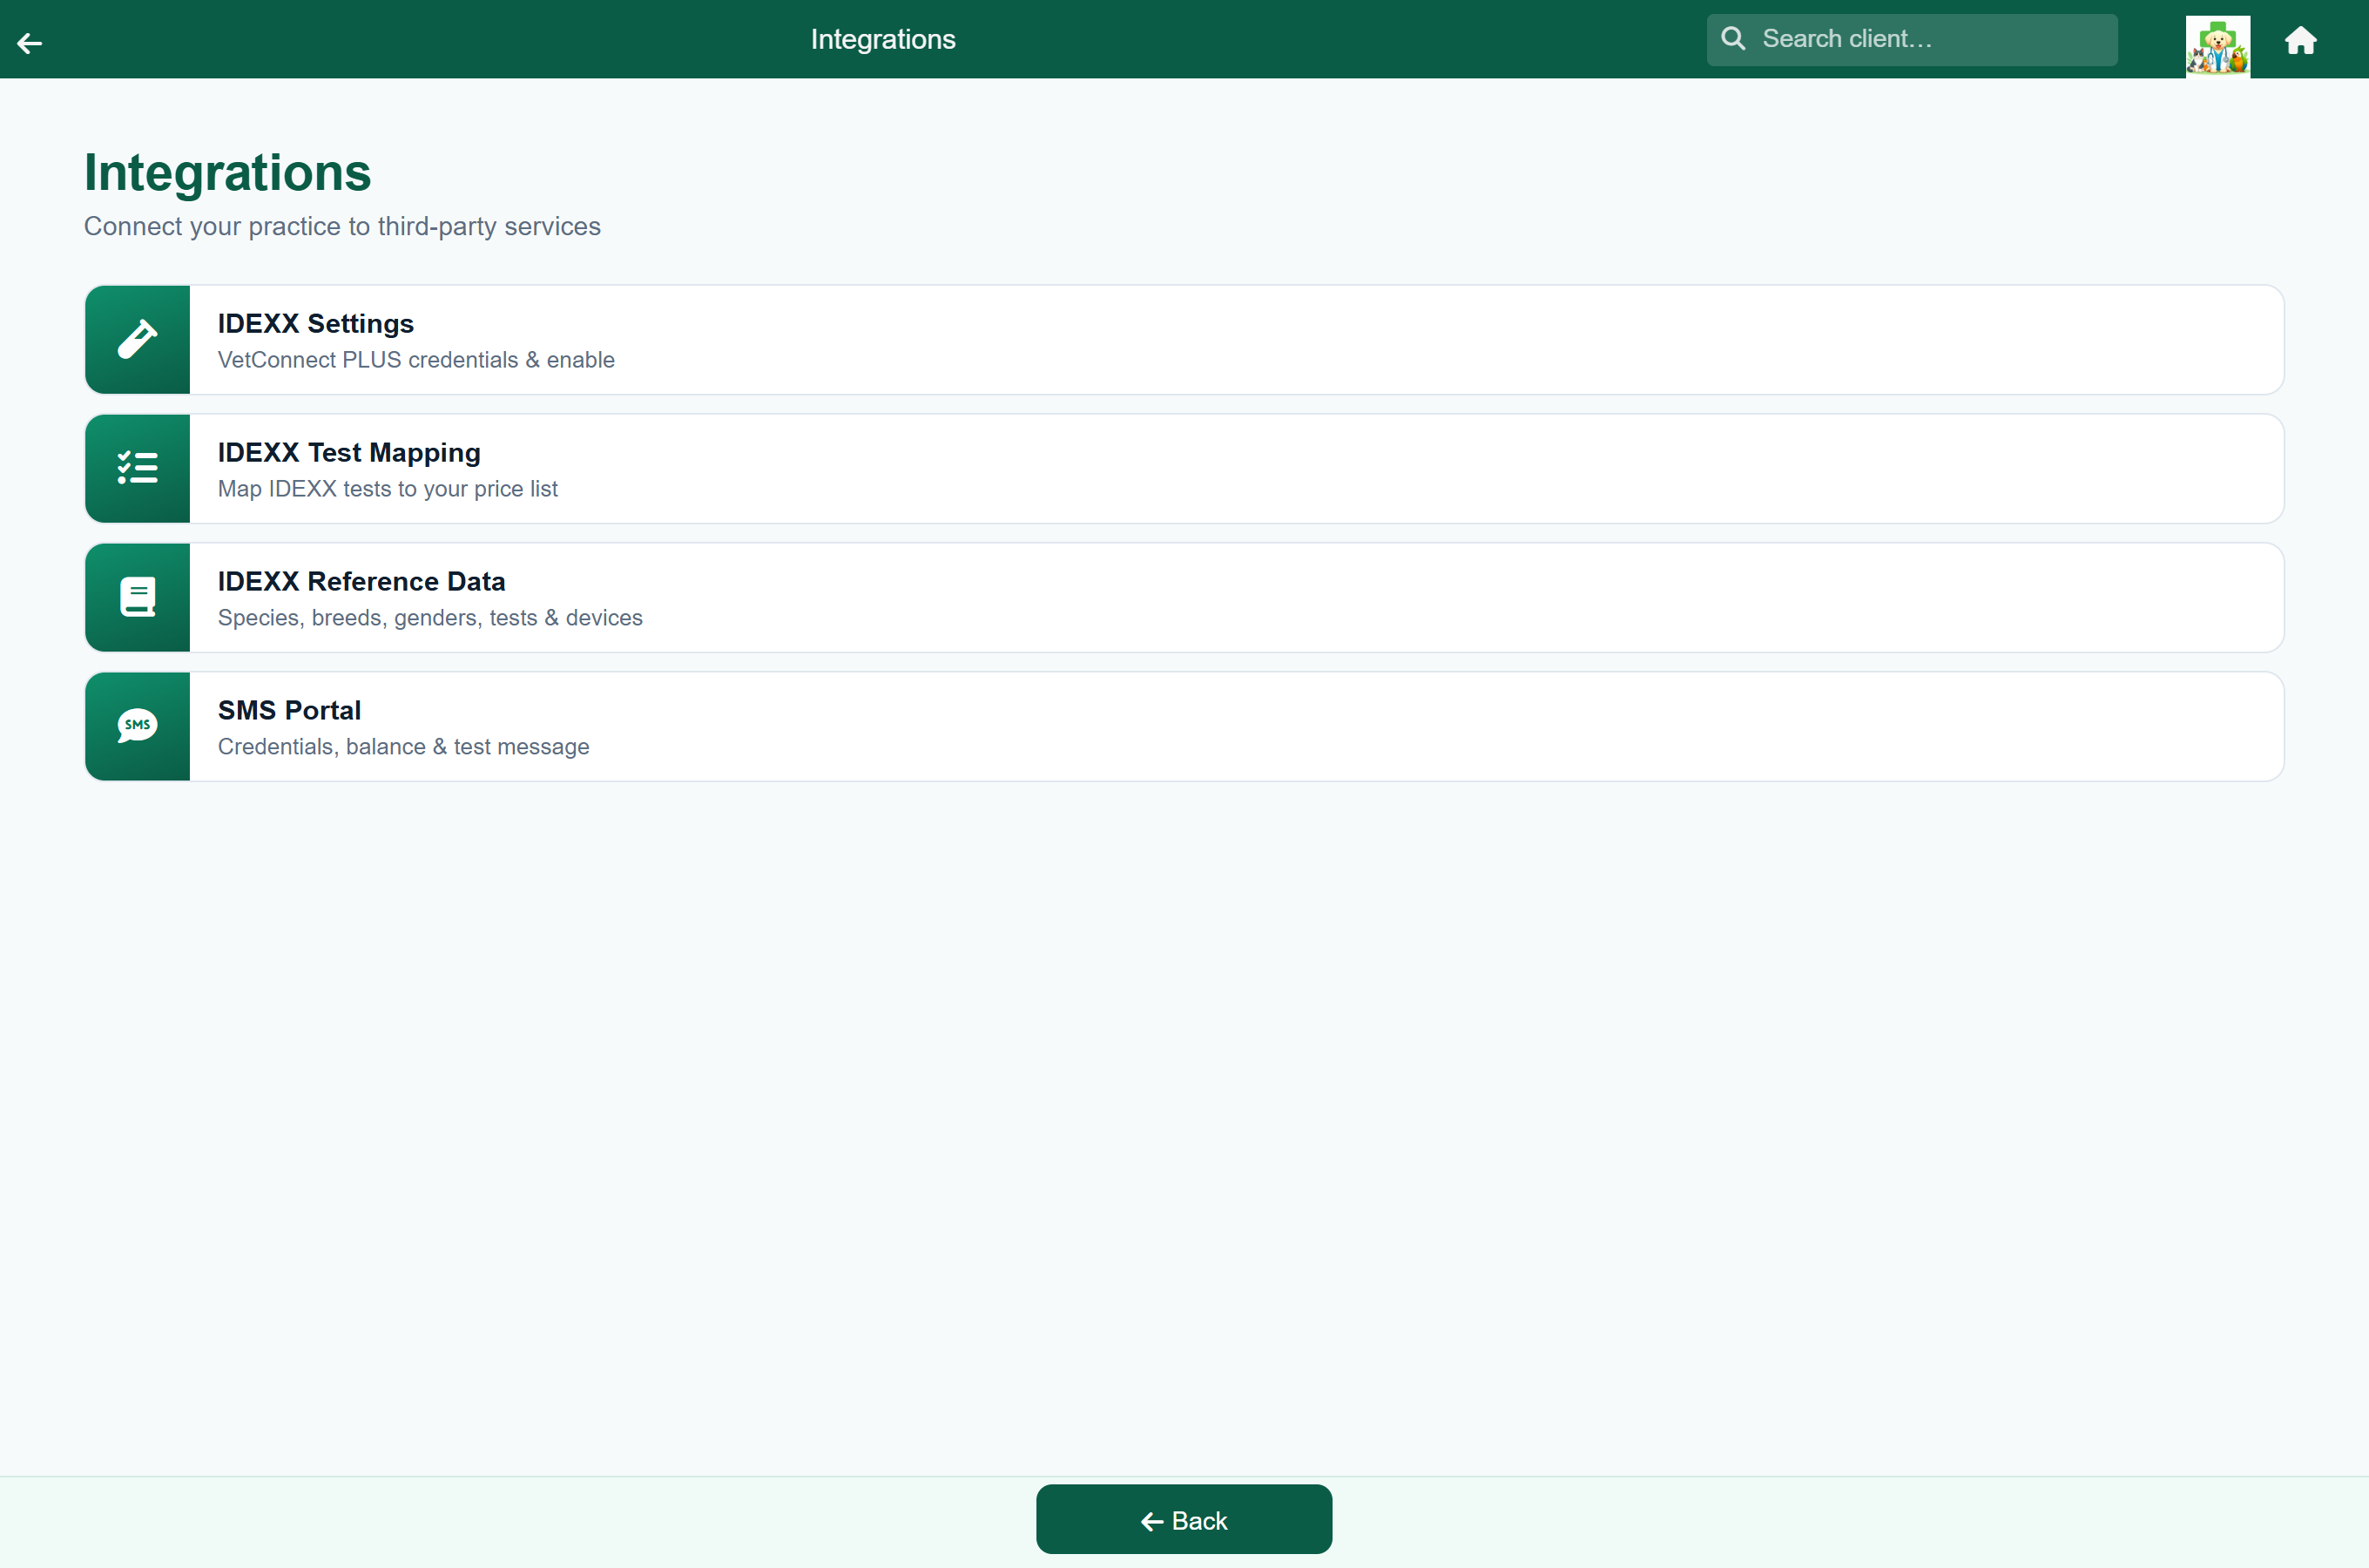
Task: Open IDEXX Reference Data
Action: tap(1184, 598)
